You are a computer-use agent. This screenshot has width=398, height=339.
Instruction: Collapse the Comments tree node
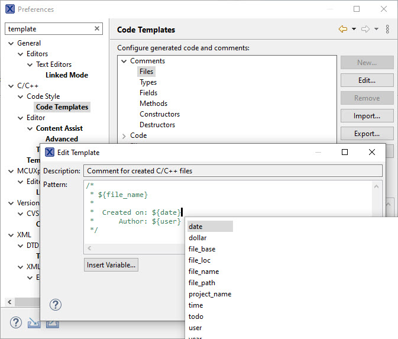point(124,61)
